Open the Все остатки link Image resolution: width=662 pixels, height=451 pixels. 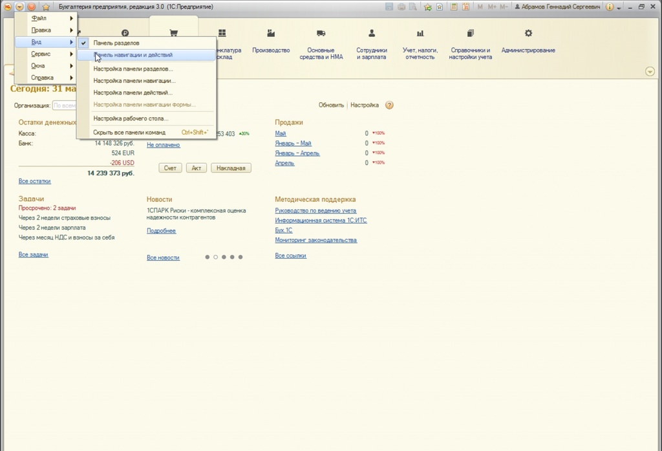click(x=35, y=181)
